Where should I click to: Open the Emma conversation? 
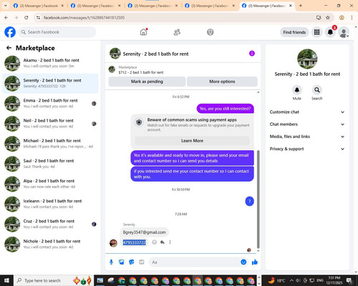click(x=50, y=104)
